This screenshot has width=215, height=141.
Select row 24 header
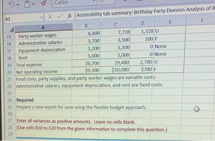pyautogui.click(x=10, y=100)
